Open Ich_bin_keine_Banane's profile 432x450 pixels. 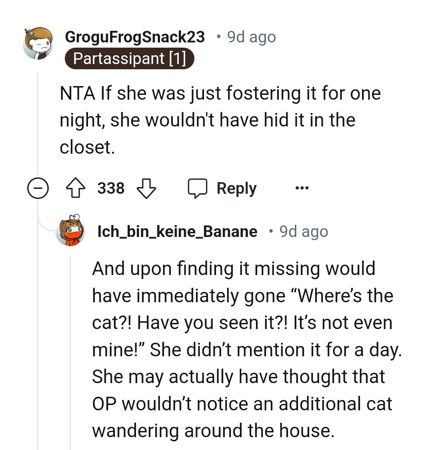tap(178, 231)
